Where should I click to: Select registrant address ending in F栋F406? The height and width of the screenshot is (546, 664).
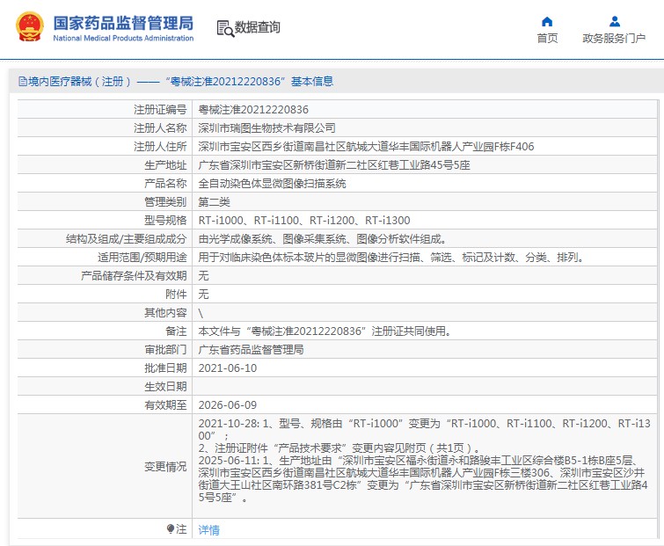[367, 147]
